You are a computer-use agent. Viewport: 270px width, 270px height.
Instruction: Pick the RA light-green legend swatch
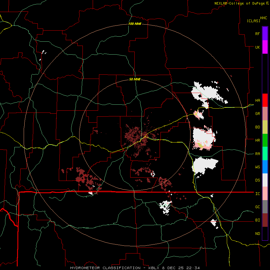click(x=265, y=154)
